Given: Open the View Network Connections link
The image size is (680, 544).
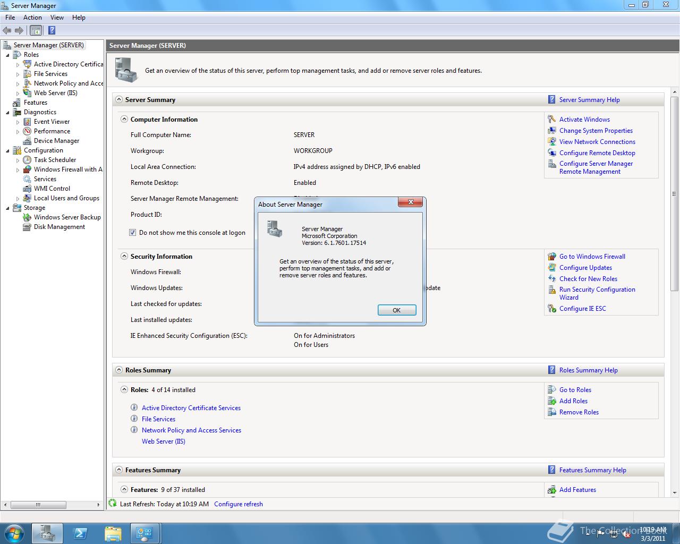Looking at the screenshot, I should (x=597, y=142).
